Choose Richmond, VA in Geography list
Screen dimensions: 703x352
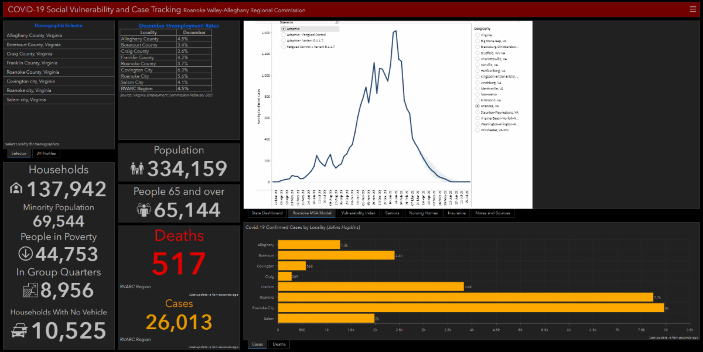(x=477, y=100)
